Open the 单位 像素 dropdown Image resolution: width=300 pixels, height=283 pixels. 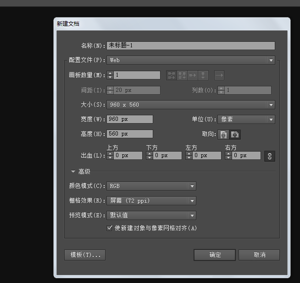tap(246, 119)
